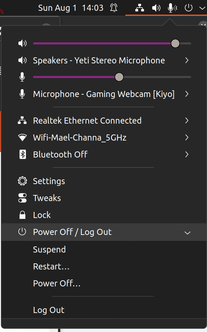
Task: Click the microphone icon next to the mic slider
Action: coord(22,77)
